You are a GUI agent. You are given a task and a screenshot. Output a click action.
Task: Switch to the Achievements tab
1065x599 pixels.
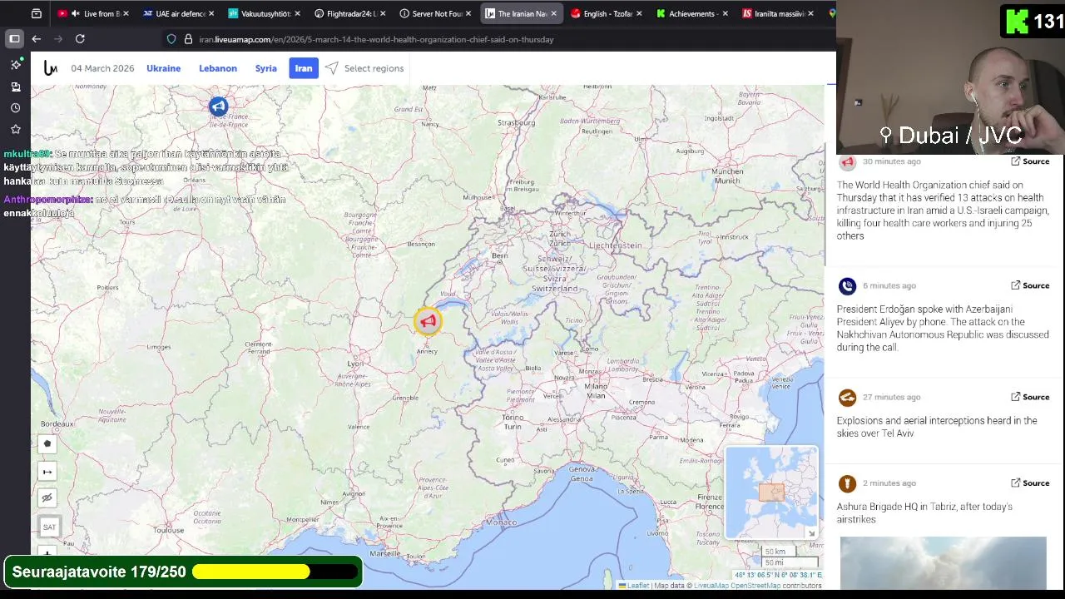click(691, 13)
